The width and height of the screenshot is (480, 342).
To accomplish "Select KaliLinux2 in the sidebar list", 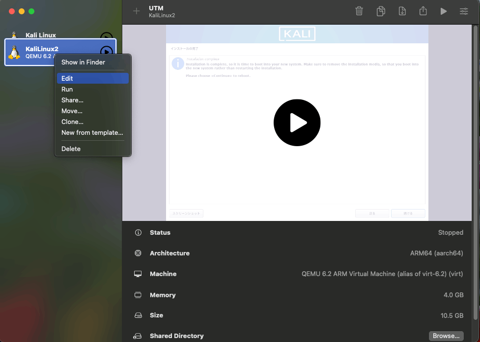I will [x=60, y=52].
